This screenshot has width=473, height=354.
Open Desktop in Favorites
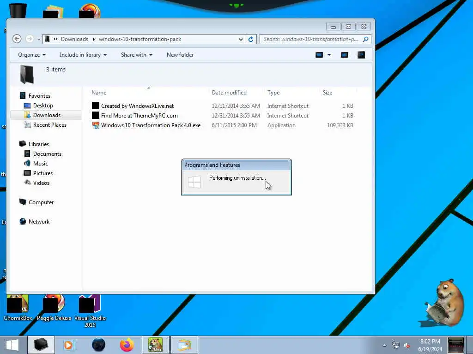click(43, 106)
